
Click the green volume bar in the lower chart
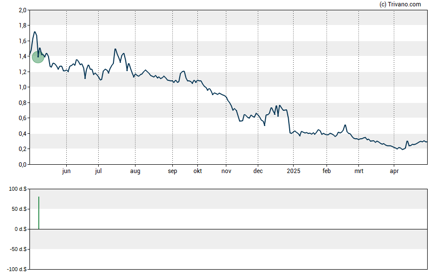click(x=39, y=213)
